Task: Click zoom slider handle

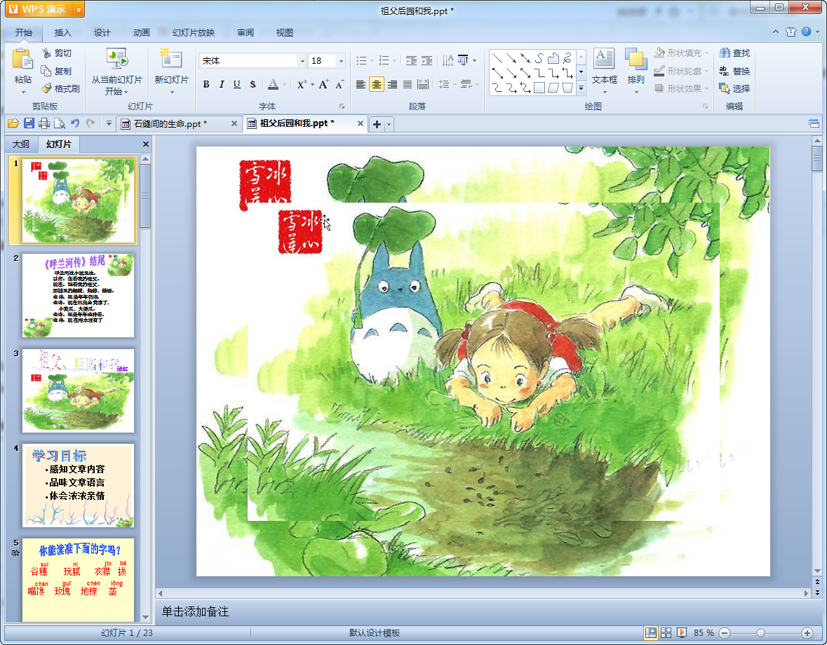Action: 760,632
